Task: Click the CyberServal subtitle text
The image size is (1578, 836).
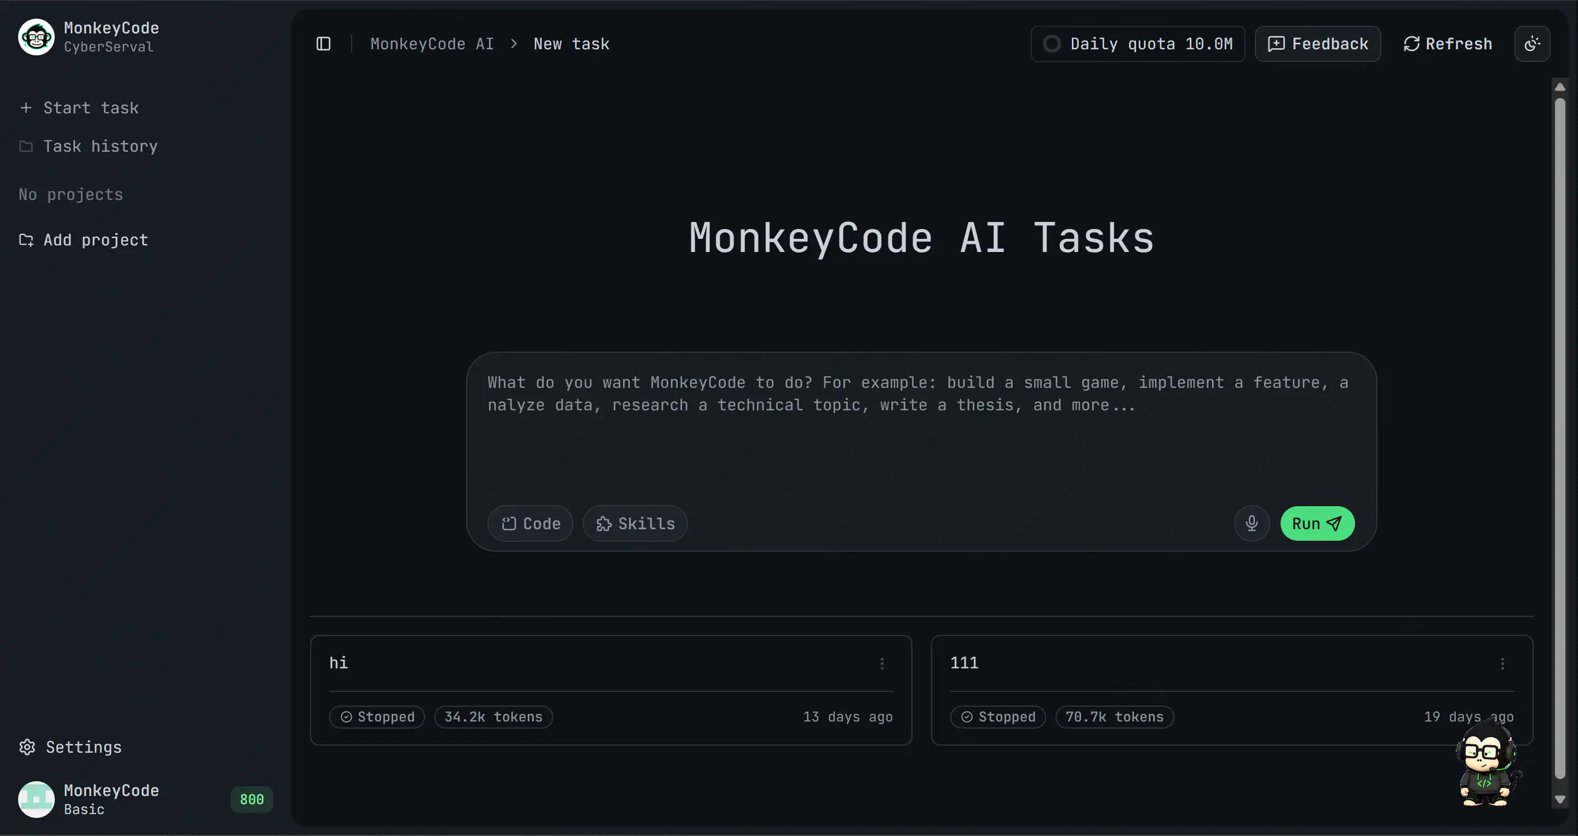Action: [x=108, y=47]
